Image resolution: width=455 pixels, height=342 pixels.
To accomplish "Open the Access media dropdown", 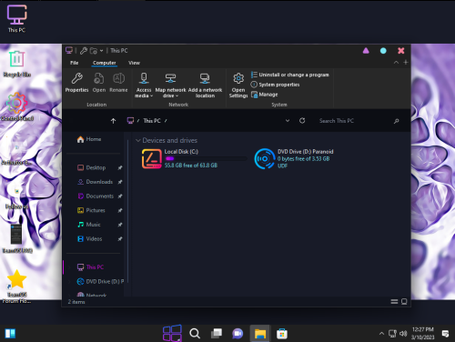I will [144, 85].
